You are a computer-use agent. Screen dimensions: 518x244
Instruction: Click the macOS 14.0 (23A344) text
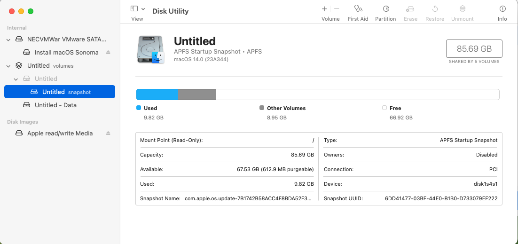(x=201, y=60)
